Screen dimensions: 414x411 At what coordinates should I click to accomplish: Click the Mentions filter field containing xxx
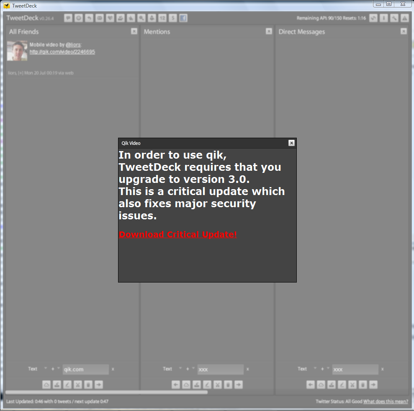tap(221, 369)
